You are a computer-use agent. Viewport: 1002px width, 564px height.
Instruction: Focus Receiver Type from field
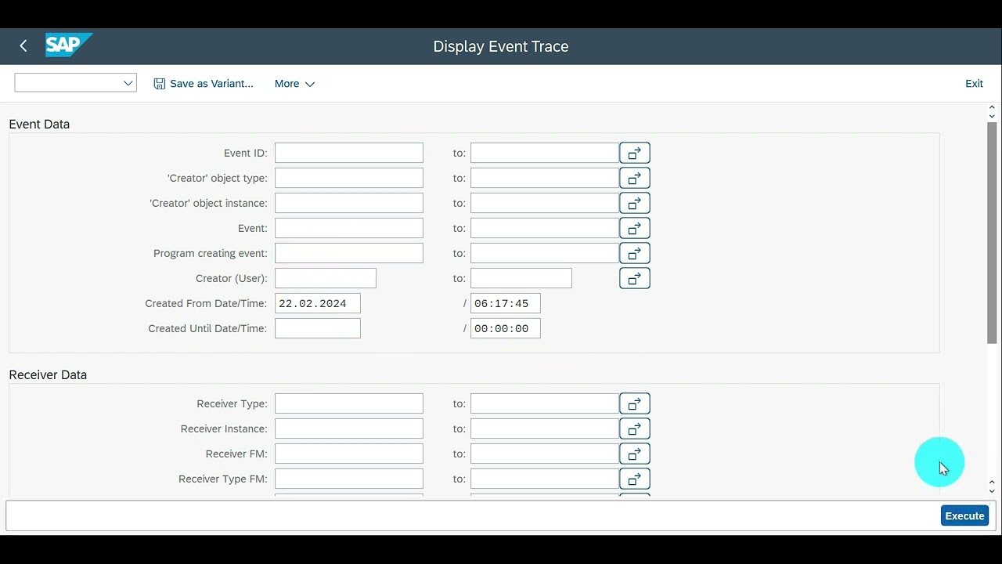pos(349,403)
